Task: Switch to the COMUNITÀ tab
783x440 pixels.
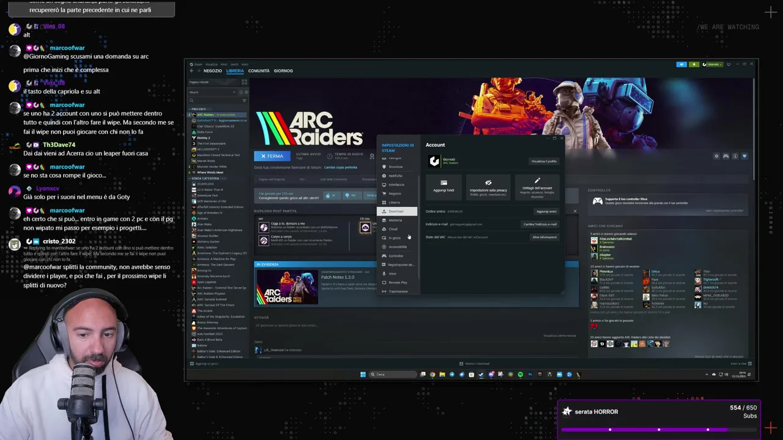Action: click(259, 71)
